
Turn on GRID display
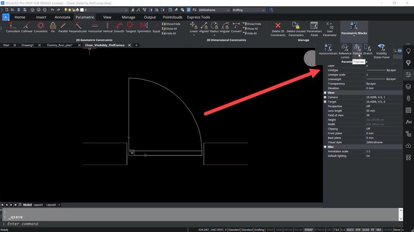pyautogui.click(x=279, y=230)
